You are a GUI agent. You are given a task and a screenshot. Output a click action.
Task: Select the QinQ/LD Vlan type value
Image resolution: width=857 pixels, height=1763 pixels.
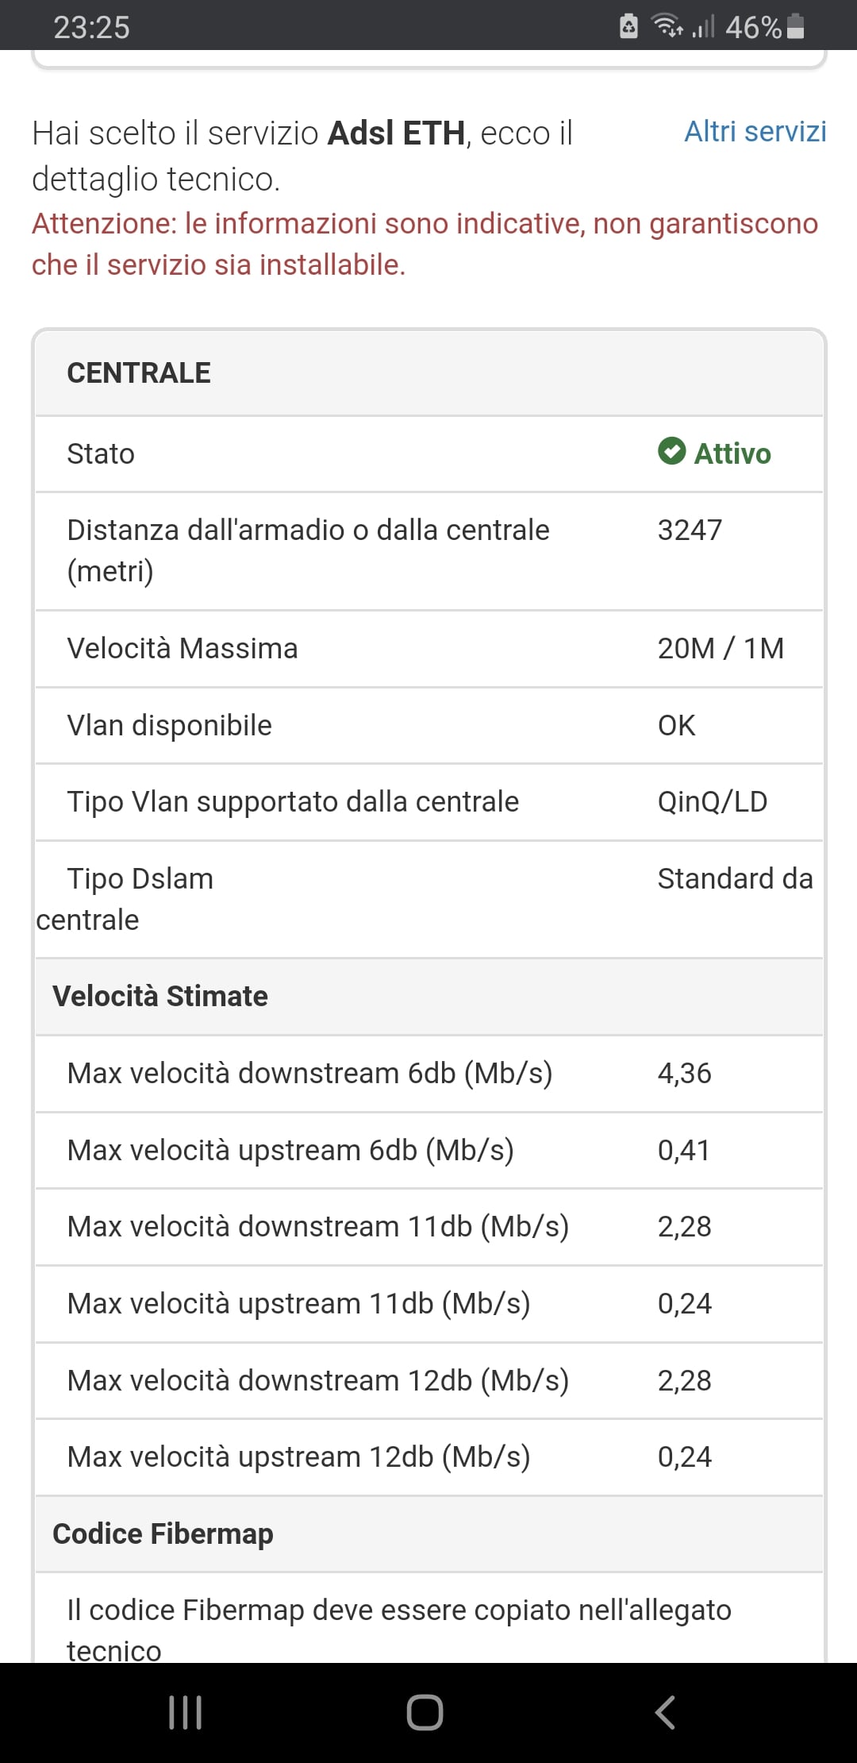[712, 802]
